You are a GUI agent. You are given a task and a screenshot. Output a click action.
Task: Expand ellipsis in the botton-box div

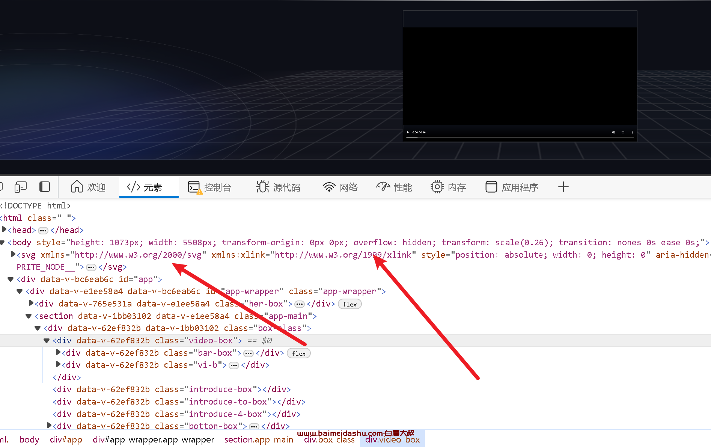[x=254, y=426]
